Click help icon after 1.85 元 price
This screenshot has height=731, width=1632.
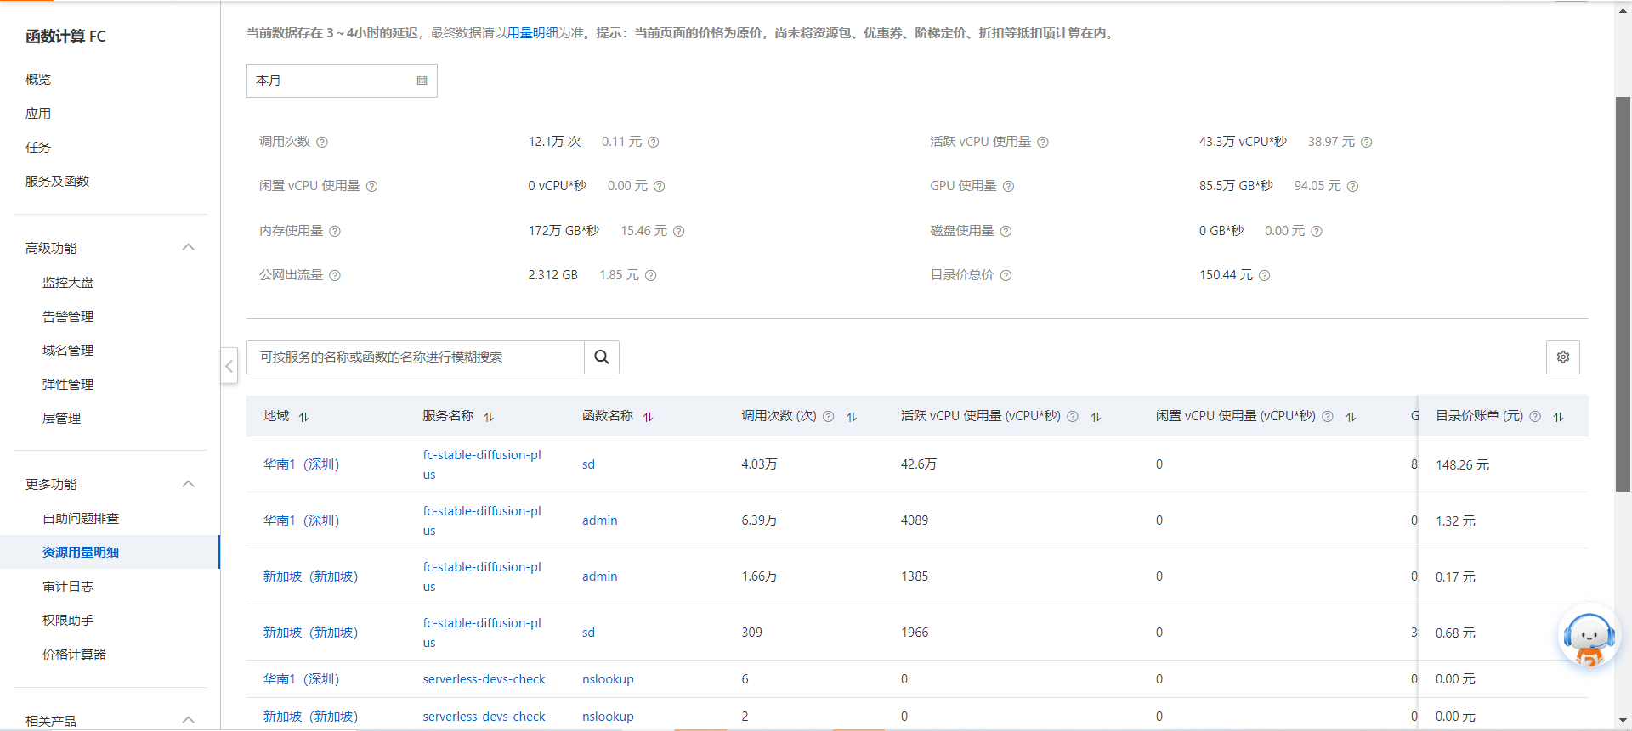tap(650, 276)
